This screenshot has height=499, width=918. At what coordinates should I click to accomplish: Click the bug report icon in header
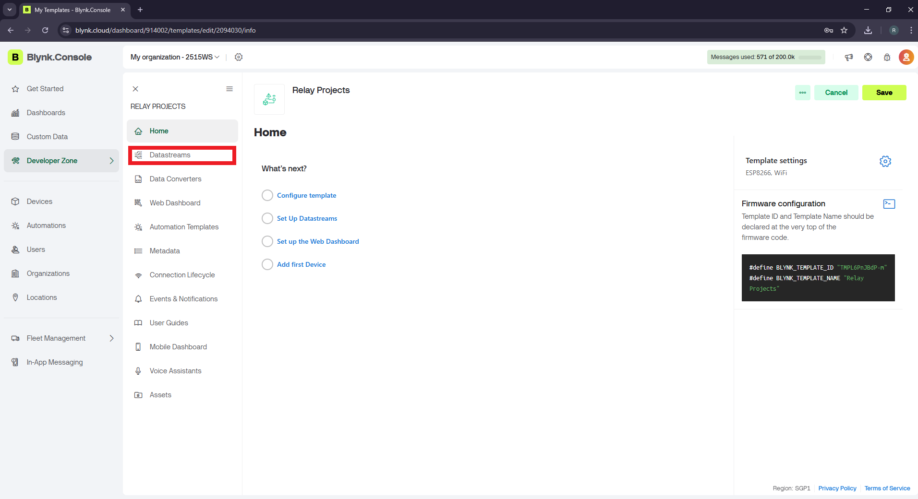coord(887,57)
